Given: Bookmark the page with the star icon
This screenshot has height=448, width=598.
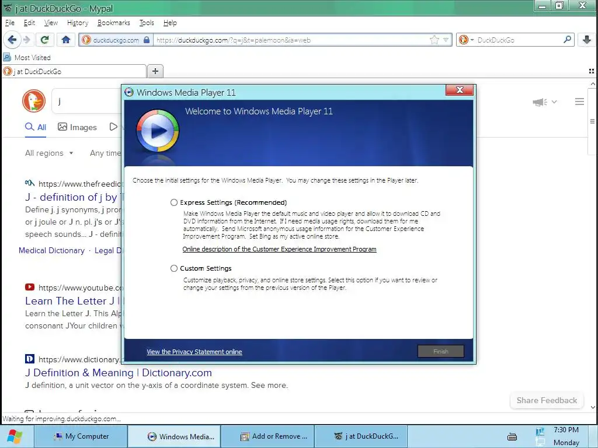Looking at the screenshot, I should coord(434,40).
